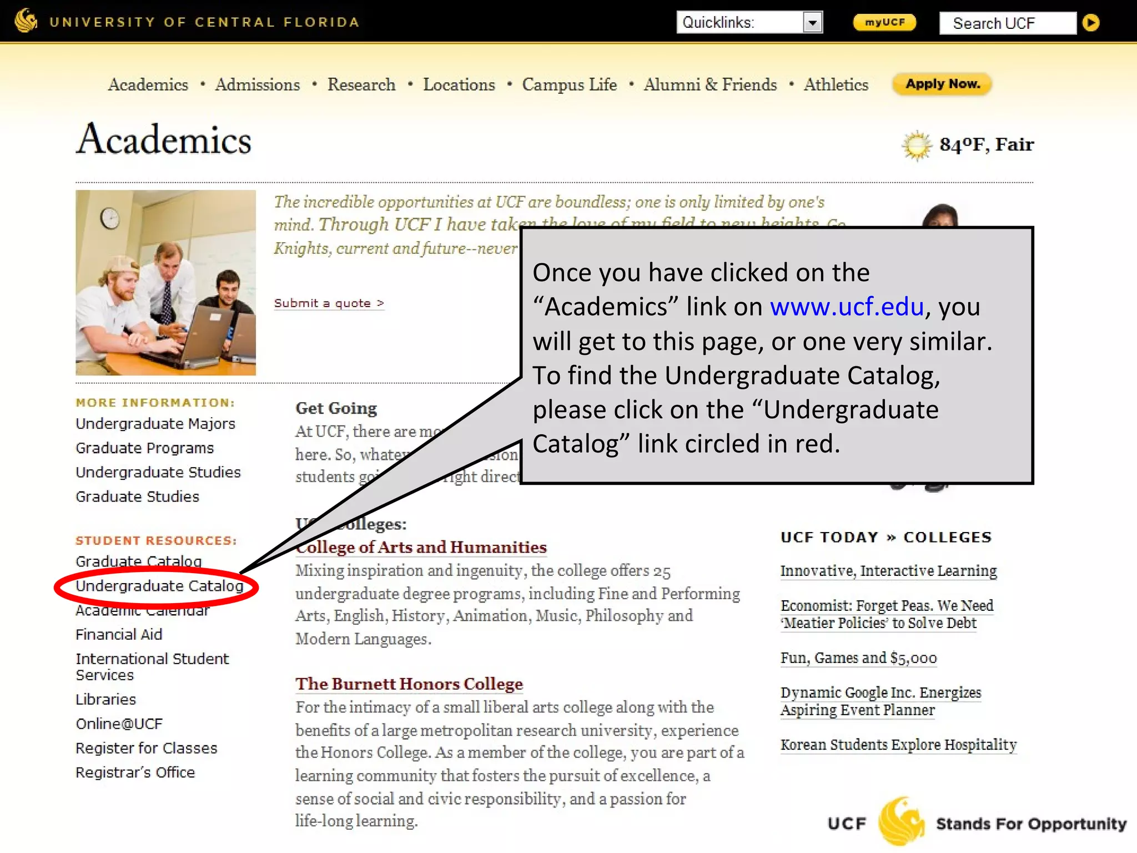
Task: Open the Undergraduate Studies link
Action: (x=158, y=473)
